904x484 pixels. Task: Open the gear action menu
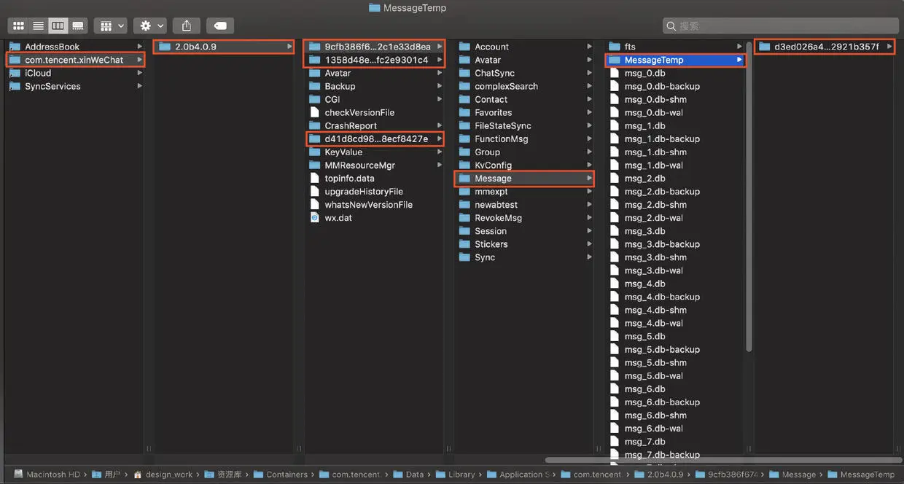pyautogui.click(x=152, y=26)
